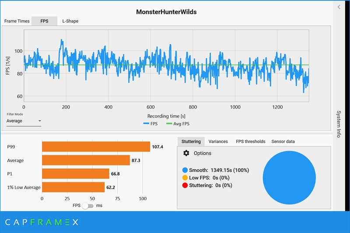Toggle the FPS / ms switch
The image size is (350, 233).
[87, 206]
